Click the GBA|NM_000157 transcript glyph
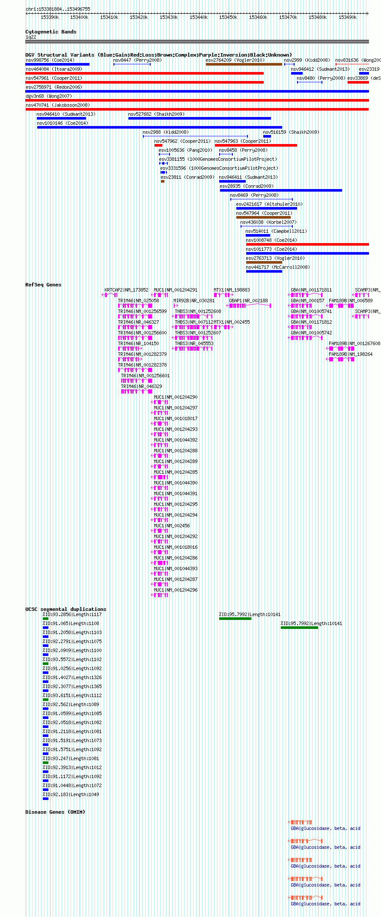The image size is (381, 917). tap(300, 306)
